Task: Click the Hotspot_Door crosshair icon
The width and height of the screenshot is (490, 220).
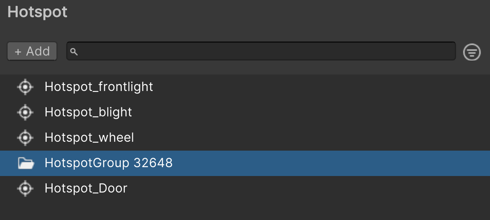Action: point(25,189)
